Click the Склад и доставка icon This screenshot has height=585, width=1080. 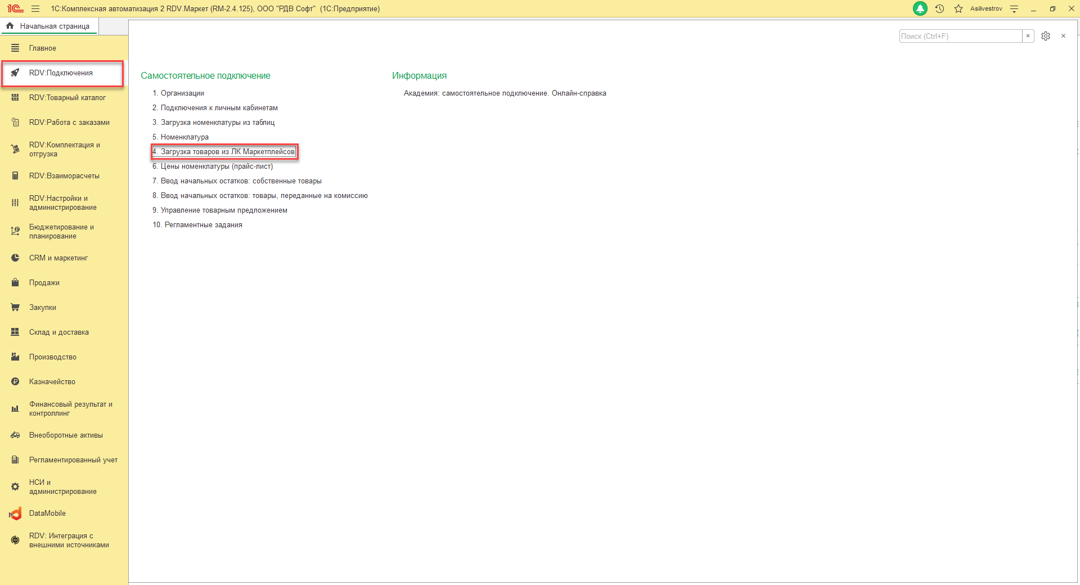click(x=15, y=332)
